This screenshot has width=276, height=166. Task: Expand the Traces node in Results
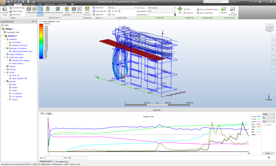coord(7,99)
